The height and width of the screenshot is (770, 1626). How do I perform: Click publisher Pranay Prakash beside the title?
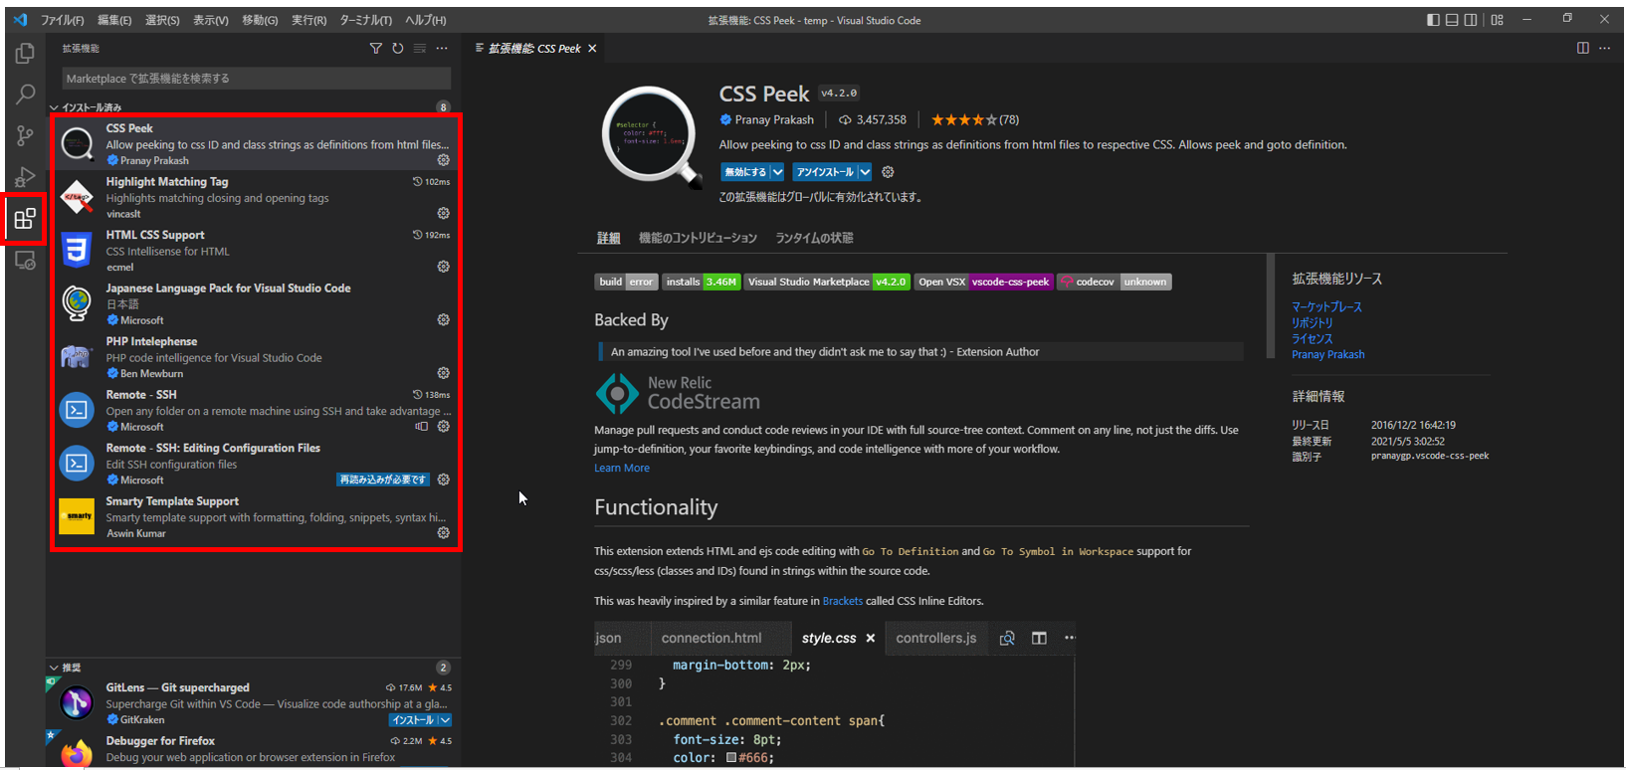pyautogui.click(x=773, y=119)
